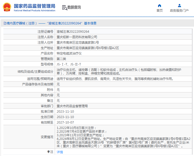Click the 生效日期 label

tap(47, 117)
